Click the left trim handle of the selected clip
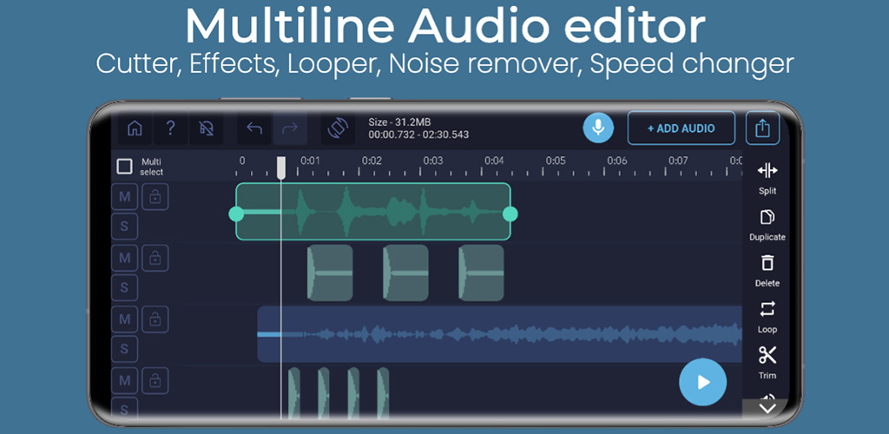The image size is (889, 434). (x=236, y=214)
